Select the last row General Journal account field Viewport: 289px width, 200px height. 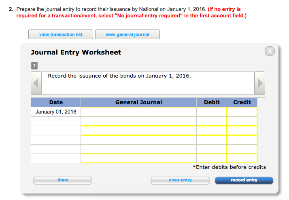[x=138, y=158]
